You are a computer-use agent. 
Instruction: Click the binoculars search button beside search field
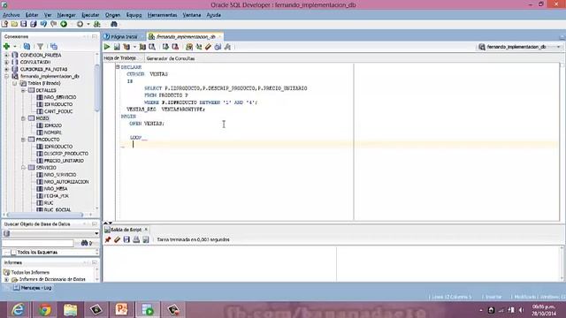pyautogui.click(x=85, y=243)
